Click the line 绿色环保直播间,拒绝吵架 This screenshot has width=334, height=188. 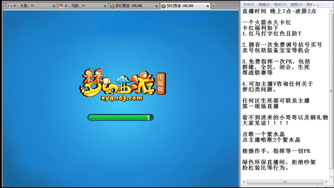pyautogui.click(x=279, y=162)
